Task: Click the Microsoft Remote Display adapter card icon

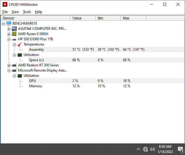Action: pyautogui.click(x=14, y=70)
